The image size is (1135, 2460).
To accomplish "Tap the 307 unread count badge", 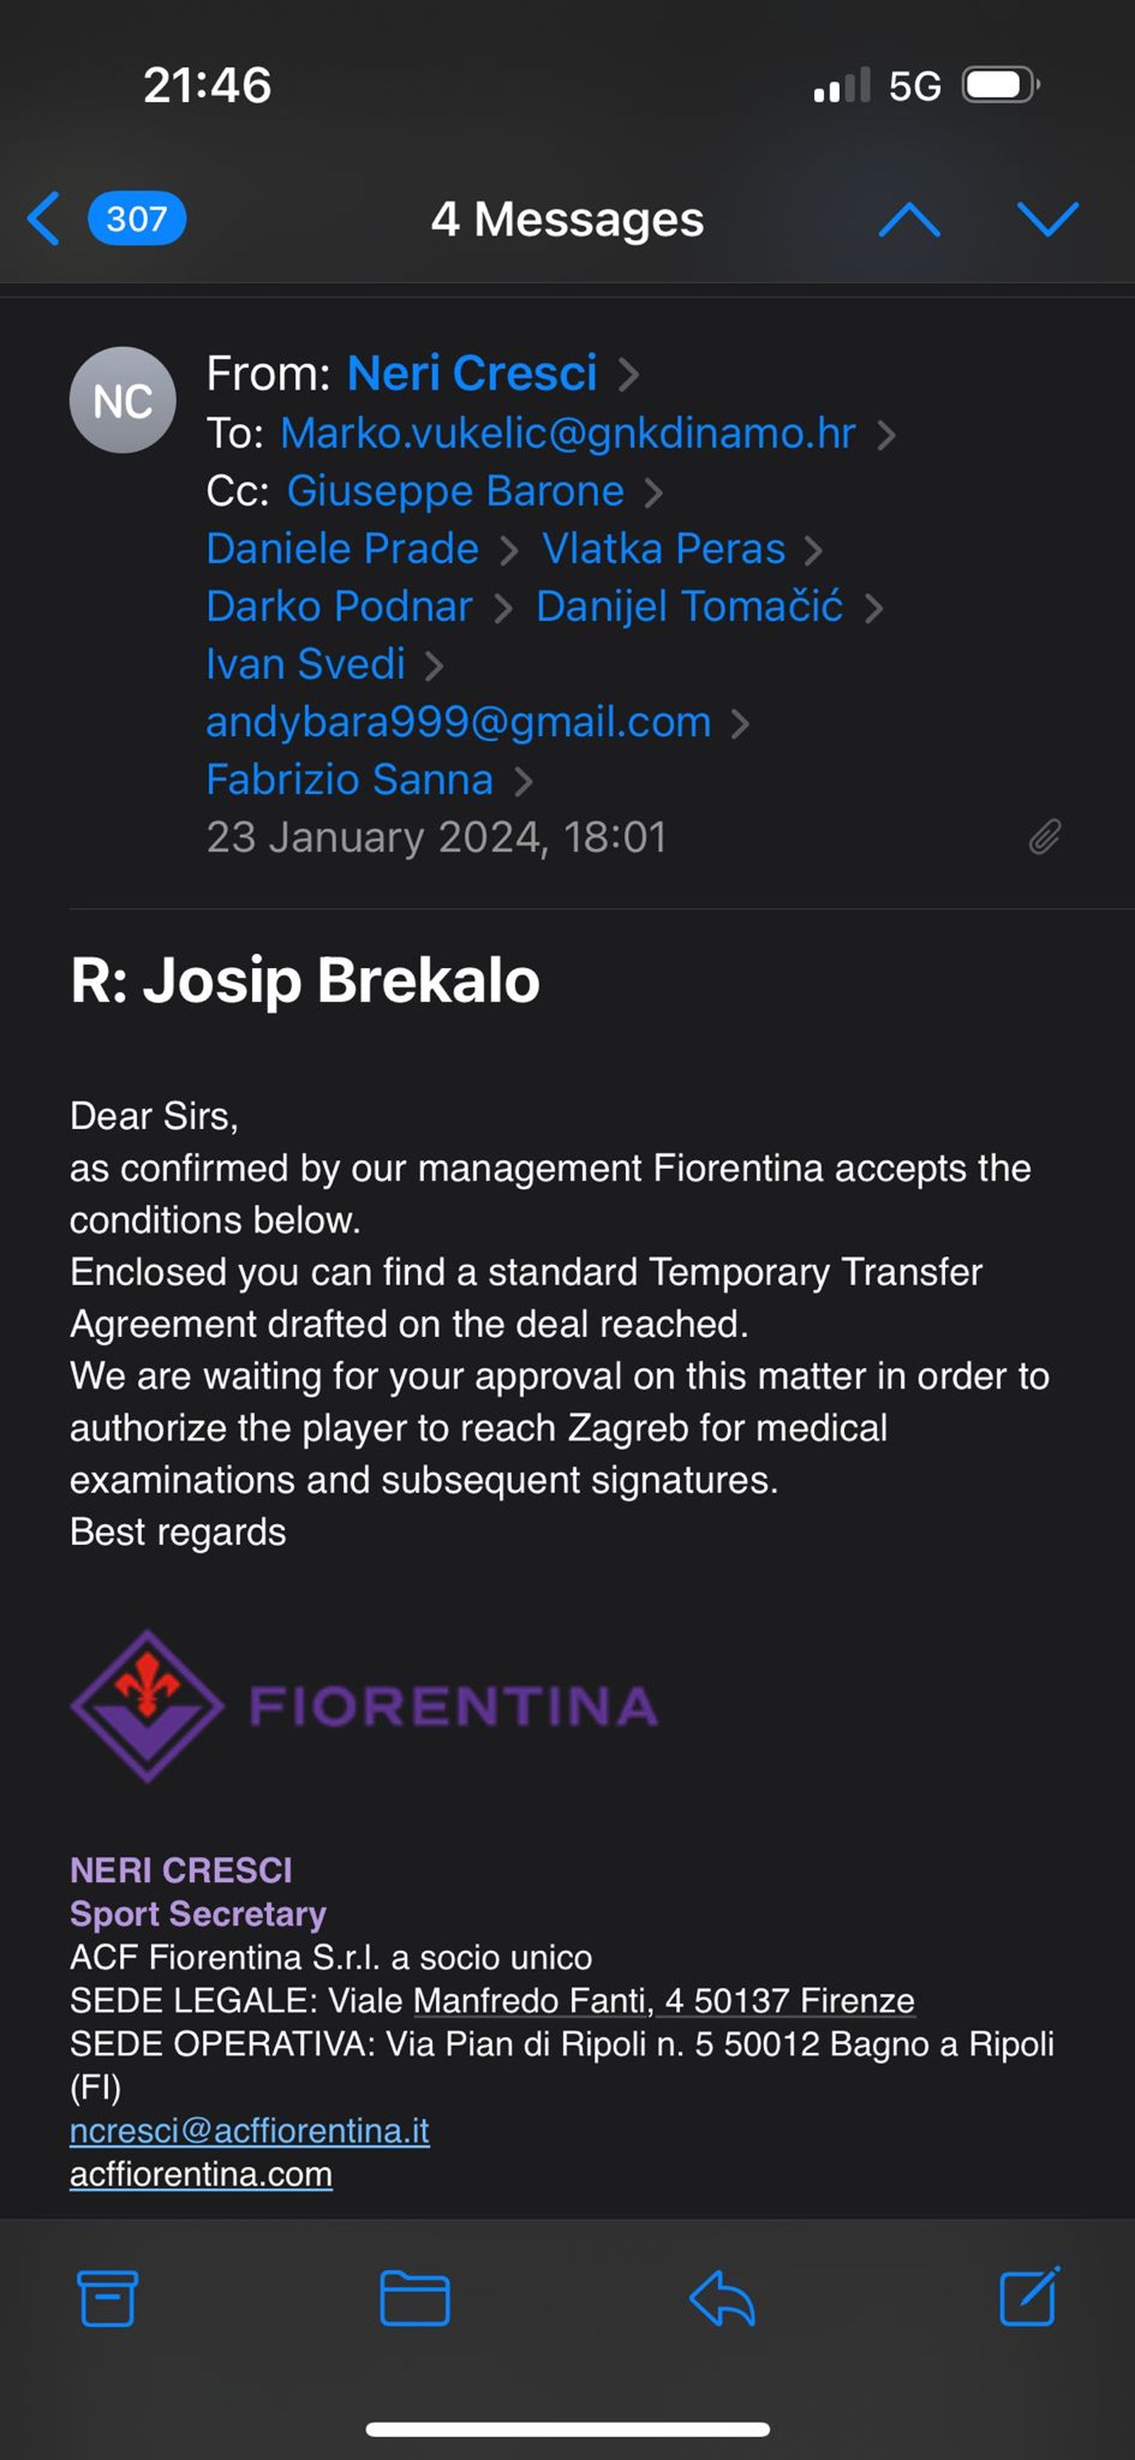I will 137,219.
